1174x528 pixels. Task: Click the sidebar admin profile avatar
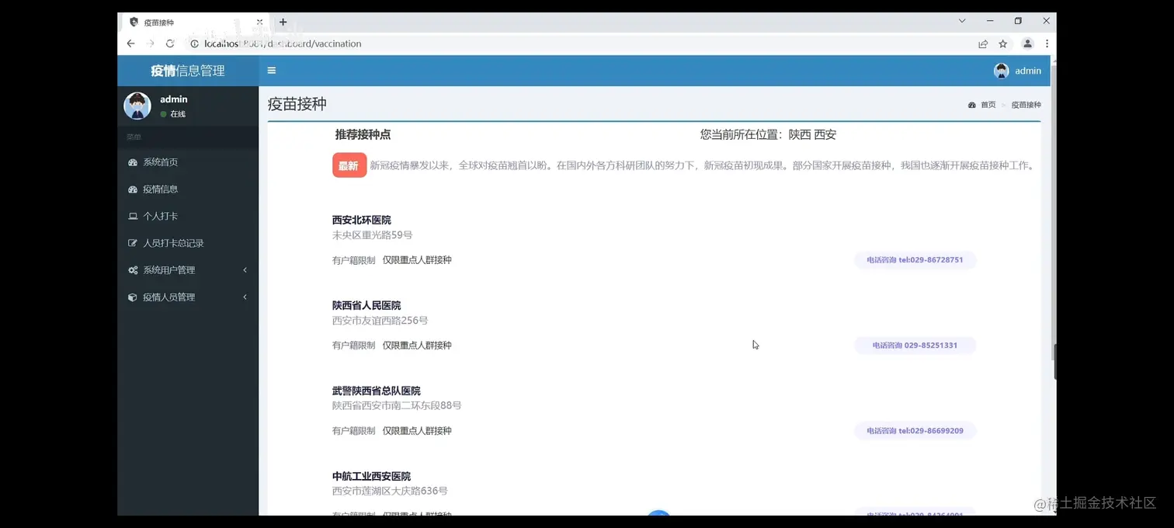(137, 106)
